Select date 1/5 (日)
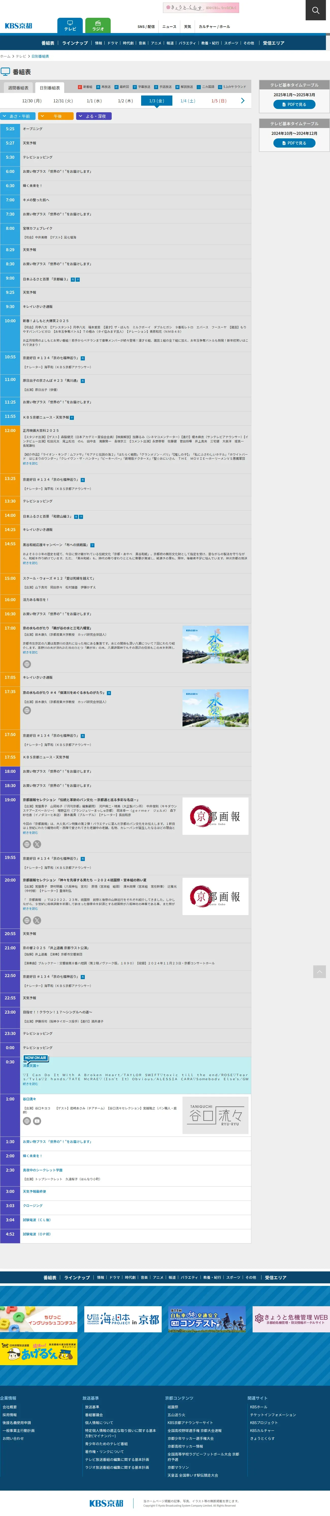The height and width of the screenshot is (1516, 330). (219, 101)
